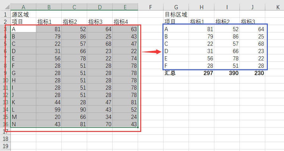This screenshot has width=284, height=151.
Task: Click value 31 in column H
Action: point(201,51)
